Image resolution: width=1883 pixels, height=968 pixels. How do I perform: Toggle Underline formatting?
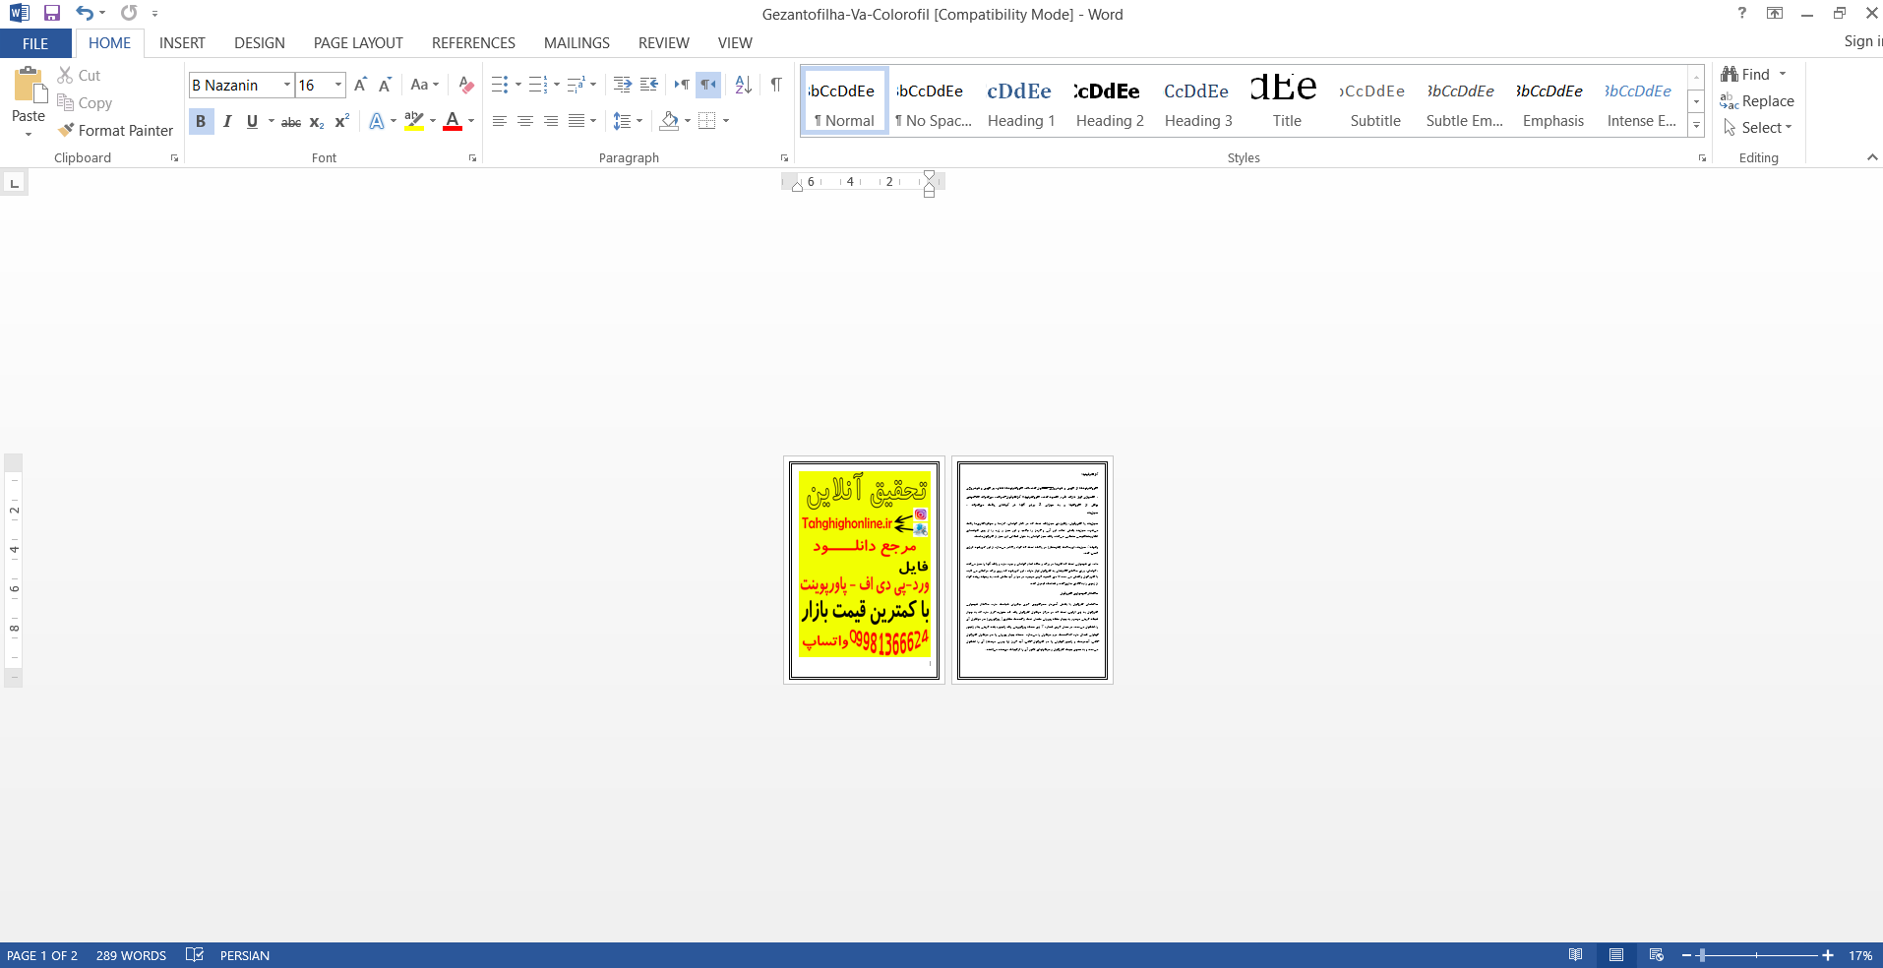coord(253,121)
